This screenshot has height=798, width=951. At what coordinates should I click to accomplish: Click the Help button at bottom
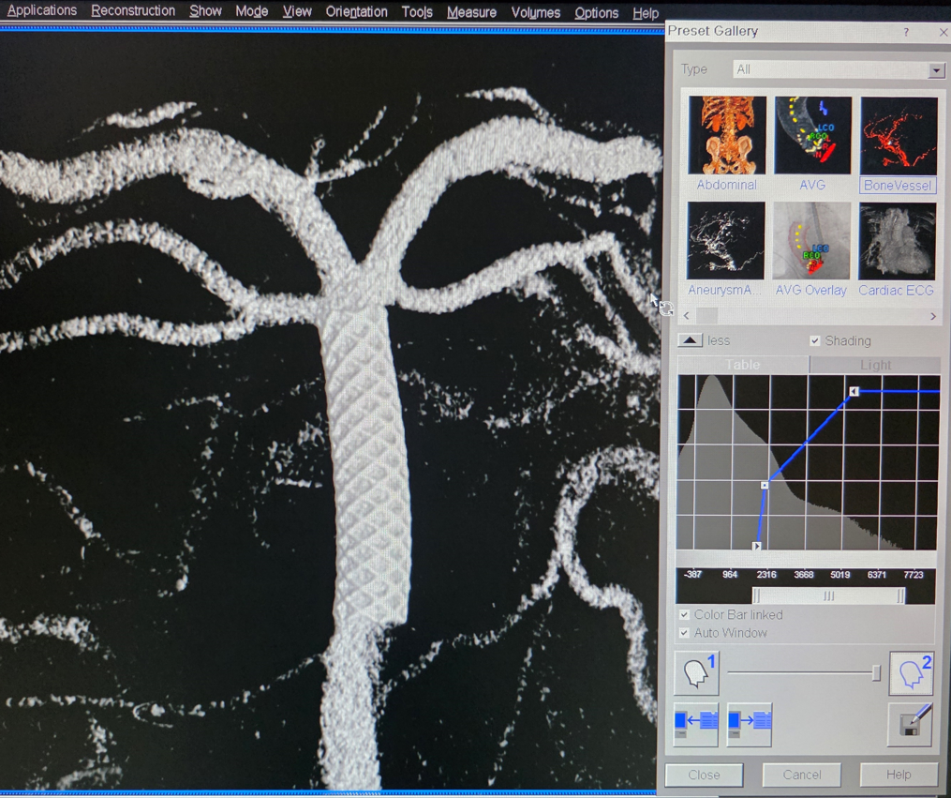tap(898, 775)
